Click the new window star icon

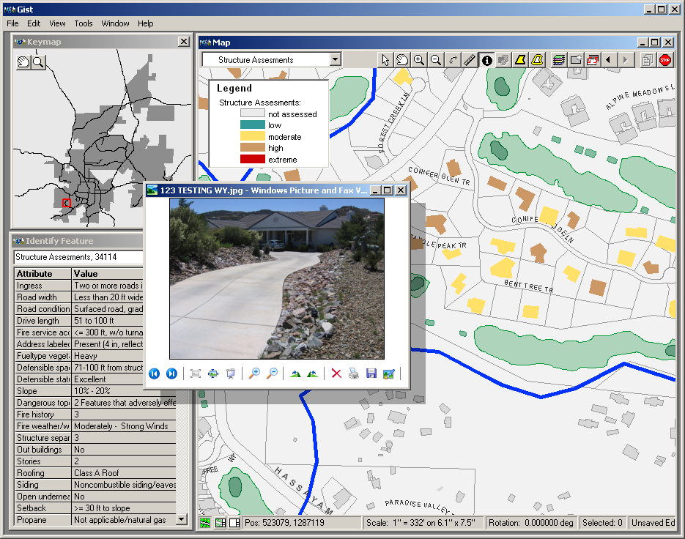(x=576, y=60)
